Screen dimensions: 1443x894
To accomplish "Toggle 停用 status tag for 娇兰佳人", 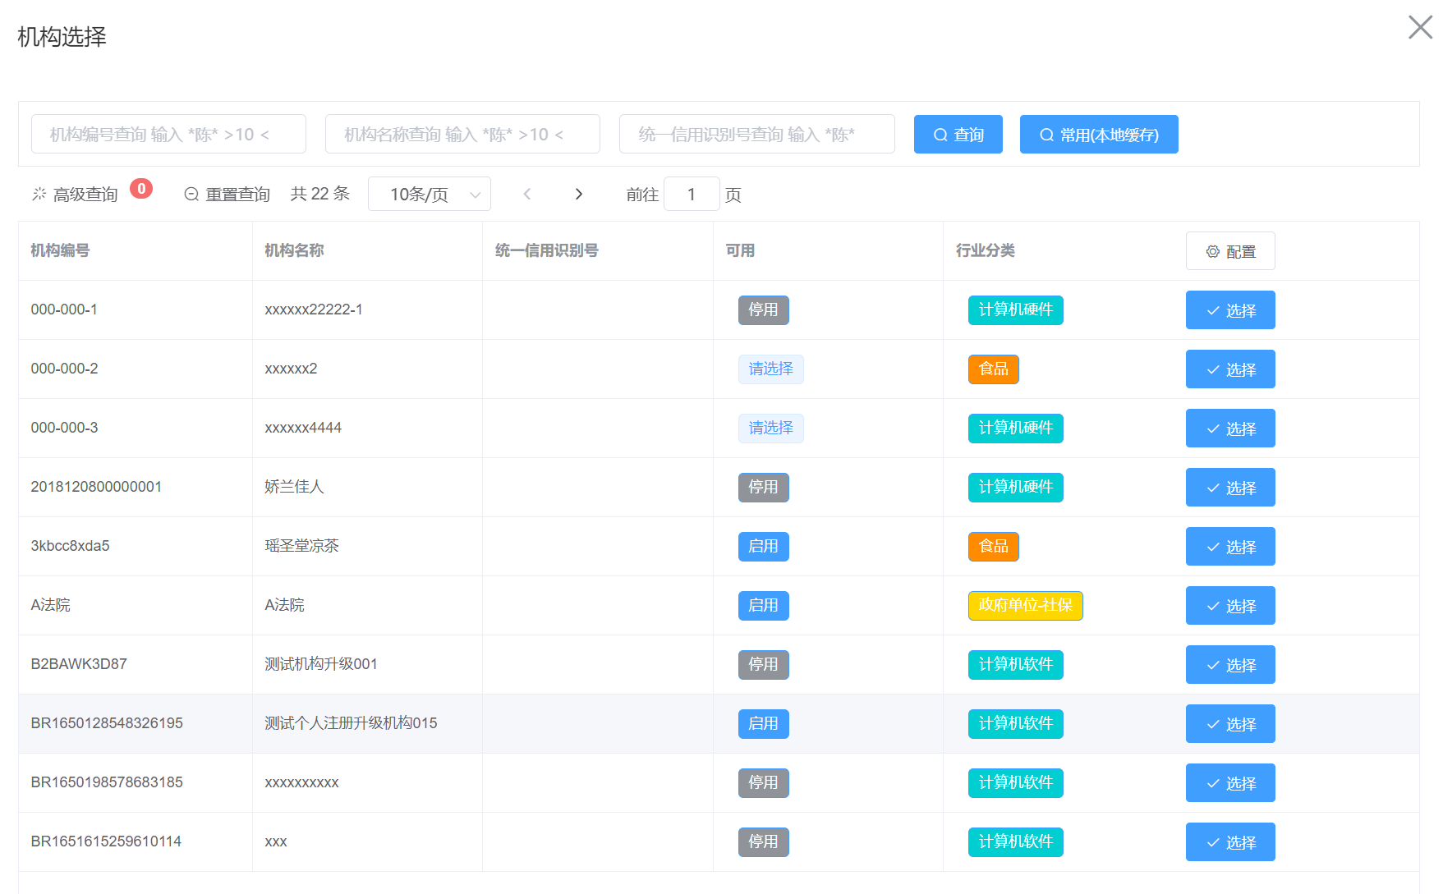I will pos(763,488).
